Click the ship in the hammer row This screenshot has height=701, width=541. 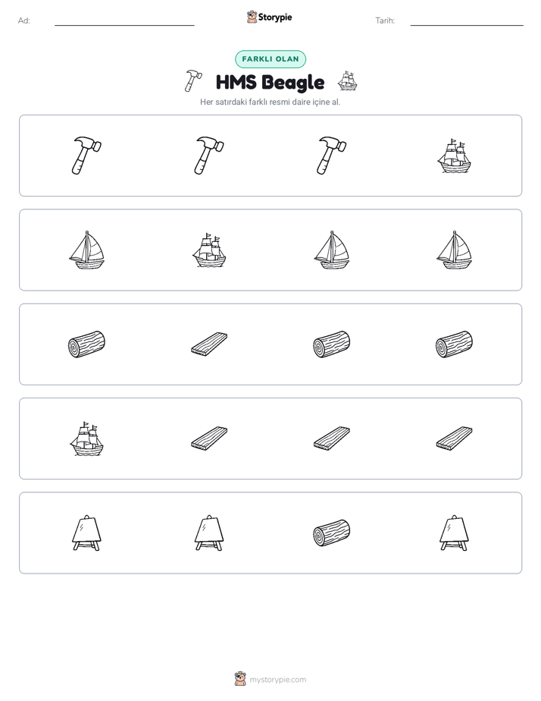454,156
